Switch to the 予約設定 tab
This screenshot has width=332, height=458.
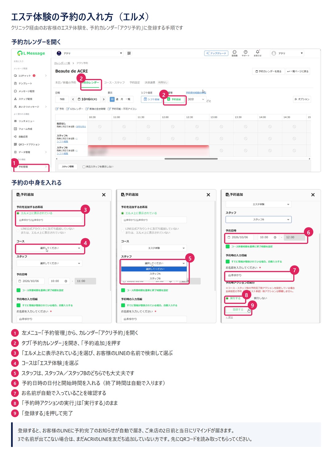point(135,83)
